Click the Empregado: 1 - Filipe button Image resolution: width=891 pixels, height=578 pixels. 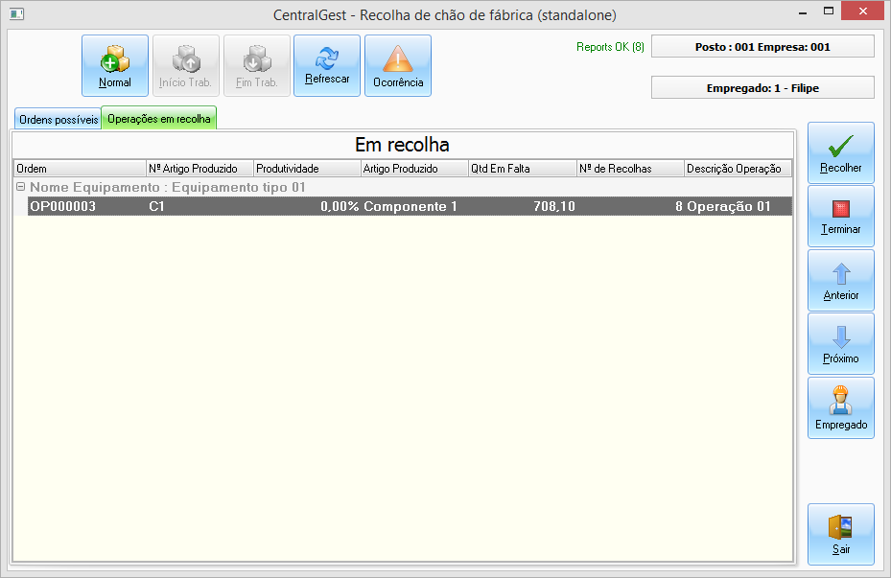tap(762, 87)
